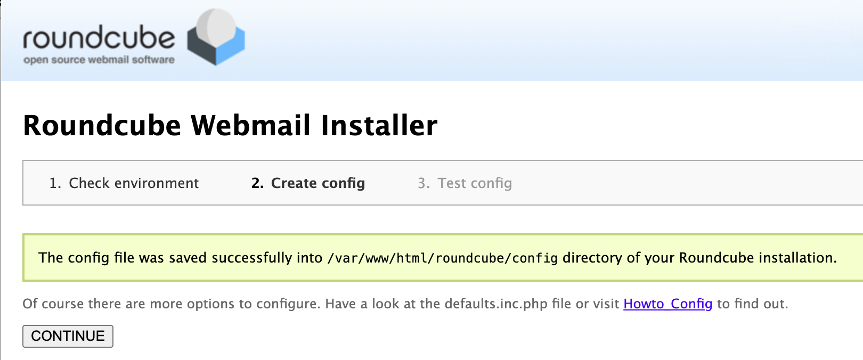Select the "Create config" step
Screen dimensions: 863x360
pos(317,183)
